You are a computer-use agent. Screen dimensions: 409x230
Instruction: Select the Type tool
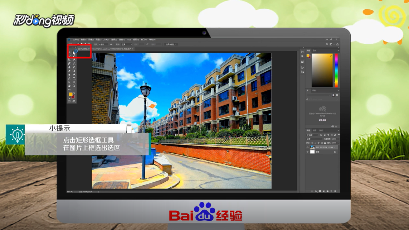coord(74,78)
